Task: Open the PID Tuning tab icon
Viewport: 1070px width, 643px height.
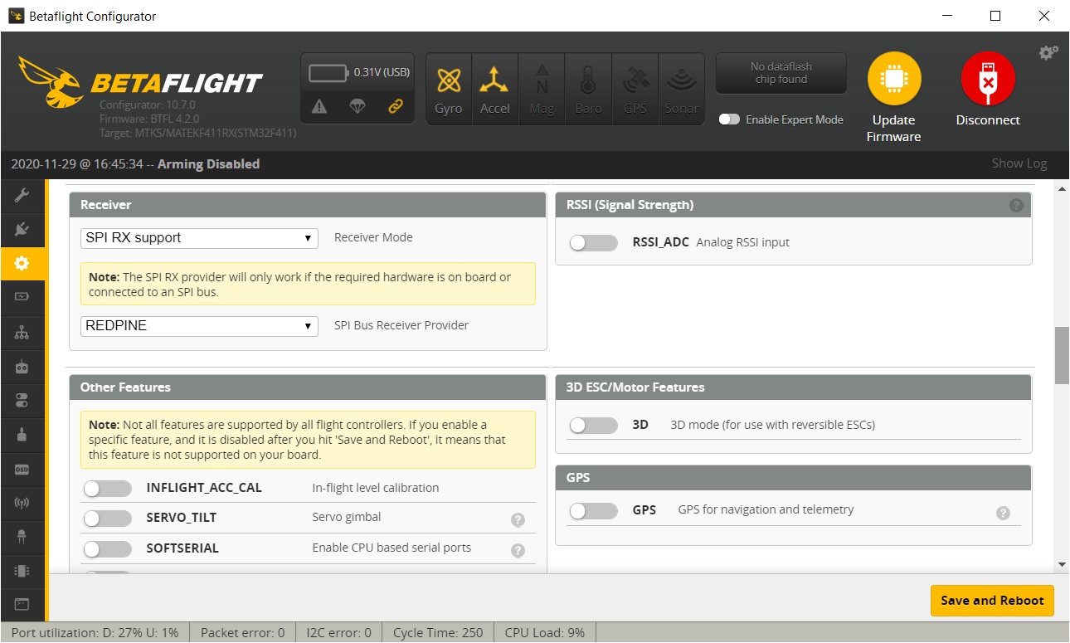Action: (22, 332)
